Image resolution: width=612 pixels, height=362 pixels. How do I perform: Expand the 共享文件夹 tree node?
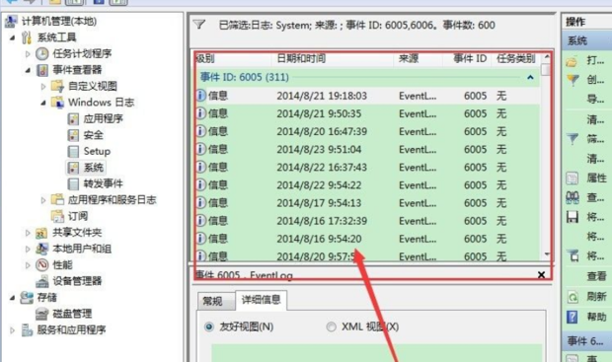click(x=28, y=233)
